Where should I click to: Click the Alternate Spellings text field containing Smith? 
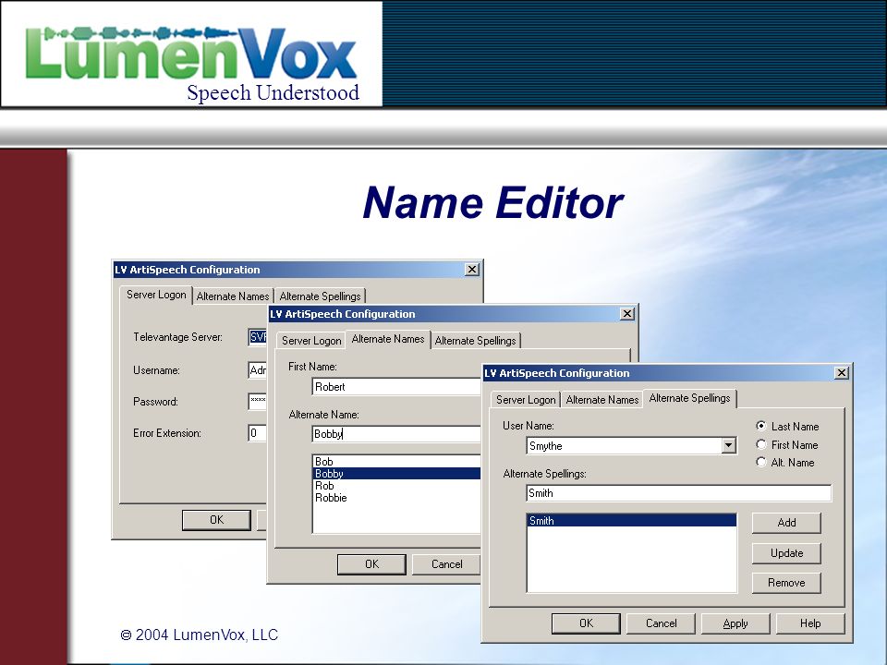(x=679, y=493)
